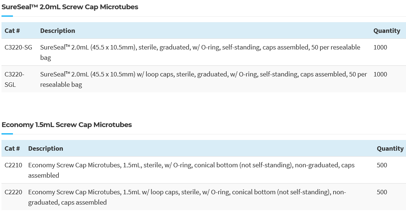Click quantity 1000 in C3220-SG row
This screenshot has height=212, width=406.
[380, 47]
